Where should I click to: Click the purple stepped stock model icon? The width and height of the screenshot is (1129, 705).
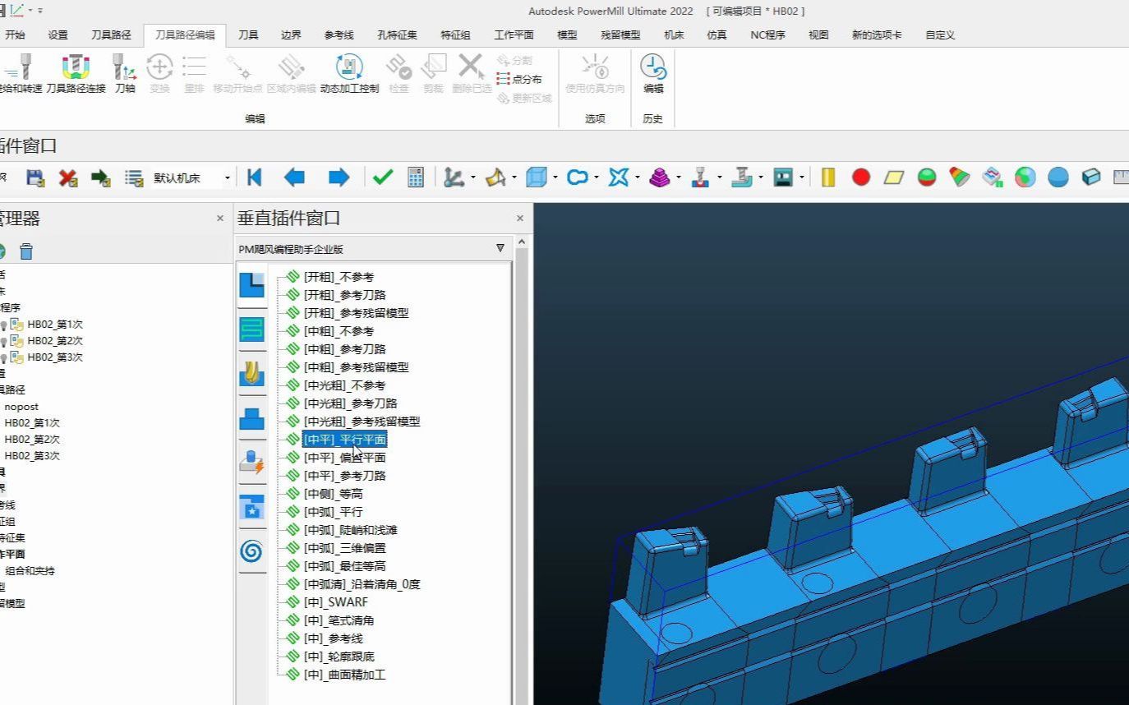(659, 177)
